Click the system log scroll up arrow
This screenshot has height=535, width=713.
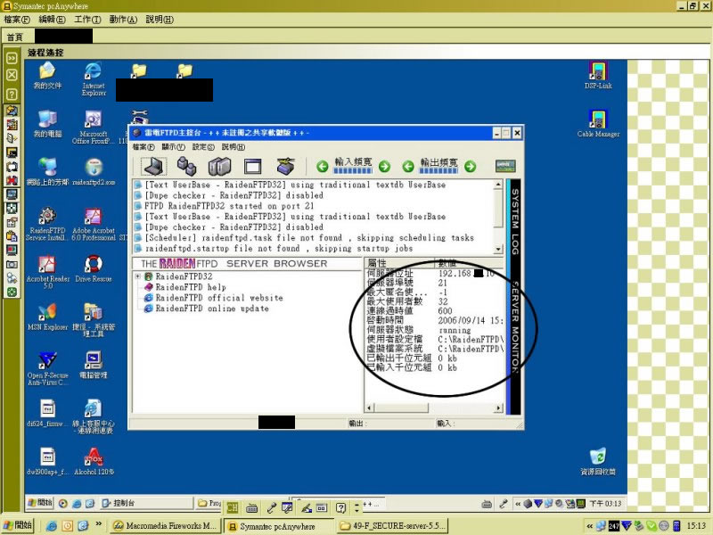pyautogui.click(x=498, y=185)
